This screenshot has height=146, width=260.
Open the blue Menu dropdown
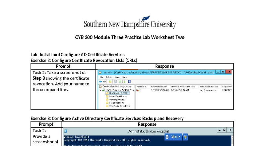(173, 137)
